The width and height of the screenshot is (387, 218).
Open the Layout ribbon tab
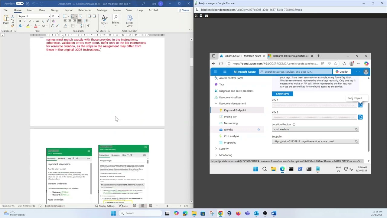point(69,10)
